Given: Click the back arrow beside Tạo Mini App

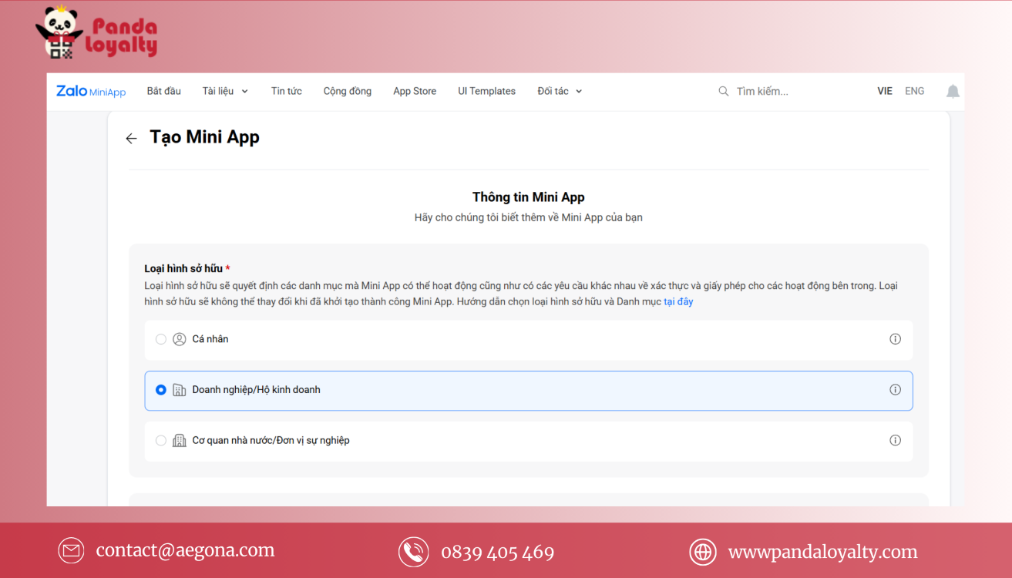Looking at the screenshot, I should (x=131, y=138).
